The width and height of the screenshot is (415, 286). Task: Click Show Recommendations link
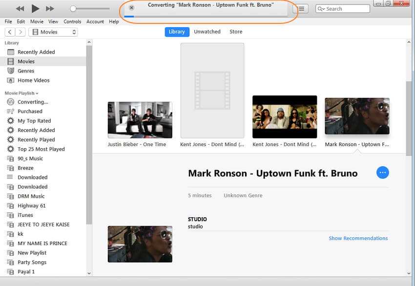coord(358,238)
